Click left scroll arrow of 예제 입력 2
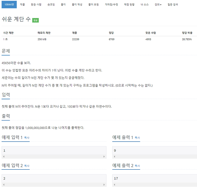This screenshot has width=197, height=188. point(4,185)
